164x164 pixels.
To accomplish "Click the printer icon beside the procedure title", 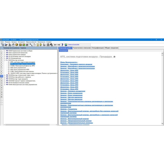I will (x=114, y=57).
